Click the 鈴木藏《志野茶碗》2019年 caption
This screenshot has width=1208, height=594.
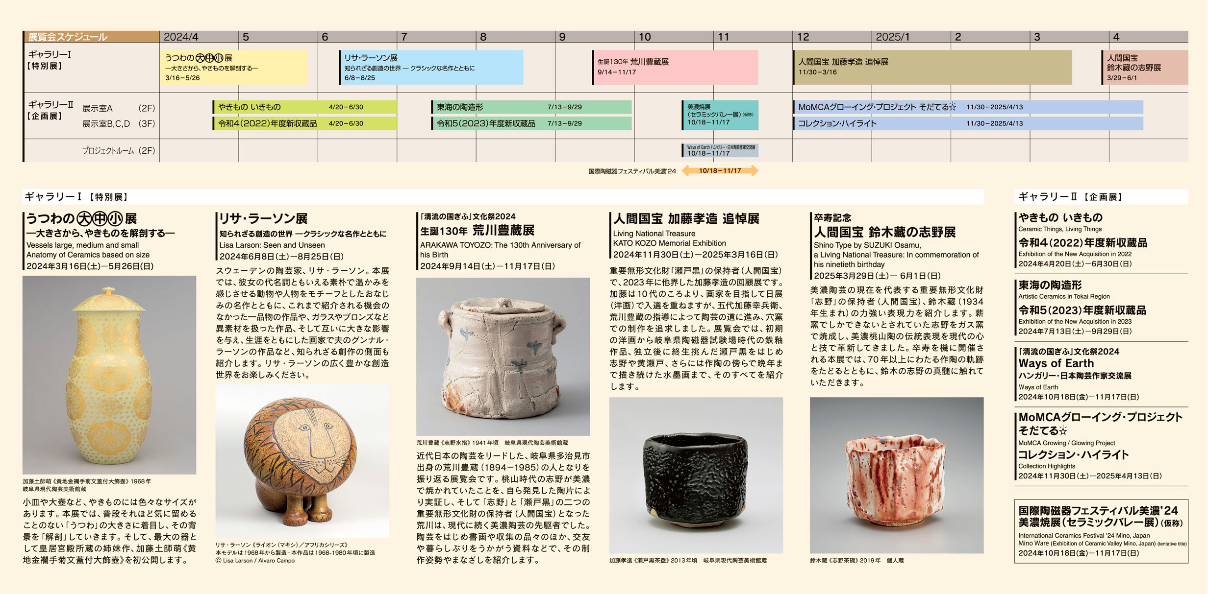pyautogui.click(x=857, y=560)
